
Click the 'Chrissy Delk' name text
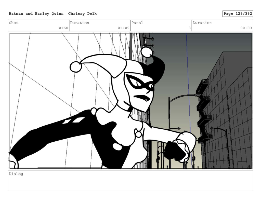[82, 14]
